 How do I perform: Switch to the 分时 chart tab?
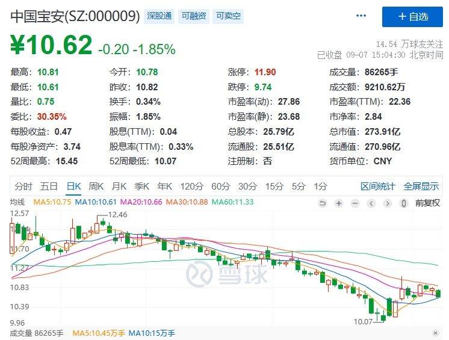click(23, 187)
